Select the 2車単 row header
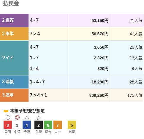This screenshot has width=144, height=139. click(x=14, y=34)
